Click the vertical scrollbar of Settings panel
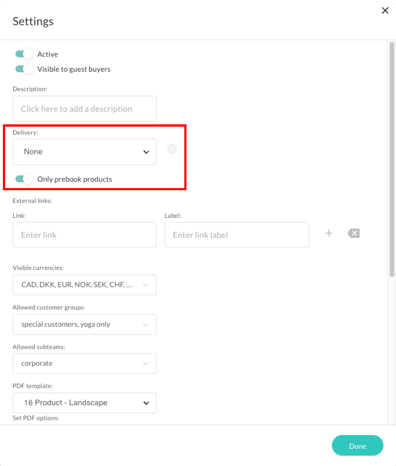The width and height of the screenshot is (396, 466). tap(392, 159)
